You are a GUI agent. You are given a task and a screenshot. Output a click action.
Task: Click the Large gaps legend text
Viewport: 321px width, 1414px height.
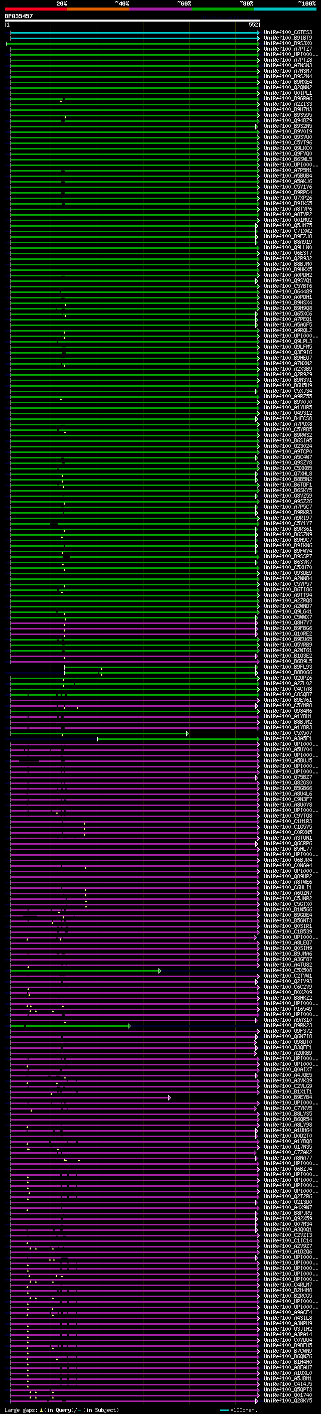click(62, 1409)
